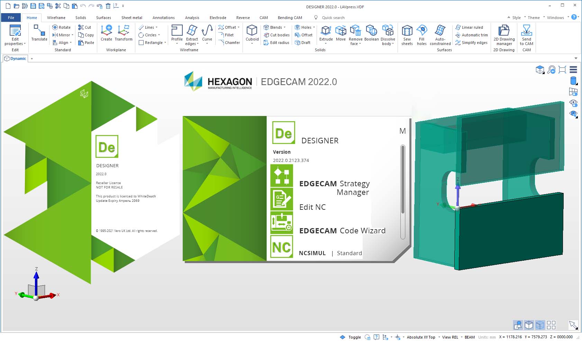
Task: Switch to the Sheet metal ribbon tab
Action: 131,18
